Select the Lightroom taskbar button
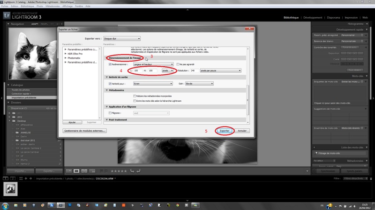375x210 pixels. point(60,205)
